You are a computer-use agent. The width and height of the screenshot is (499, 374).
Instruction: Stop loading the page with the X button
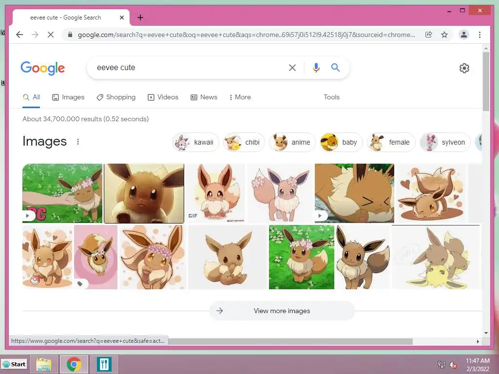[51, 35]
